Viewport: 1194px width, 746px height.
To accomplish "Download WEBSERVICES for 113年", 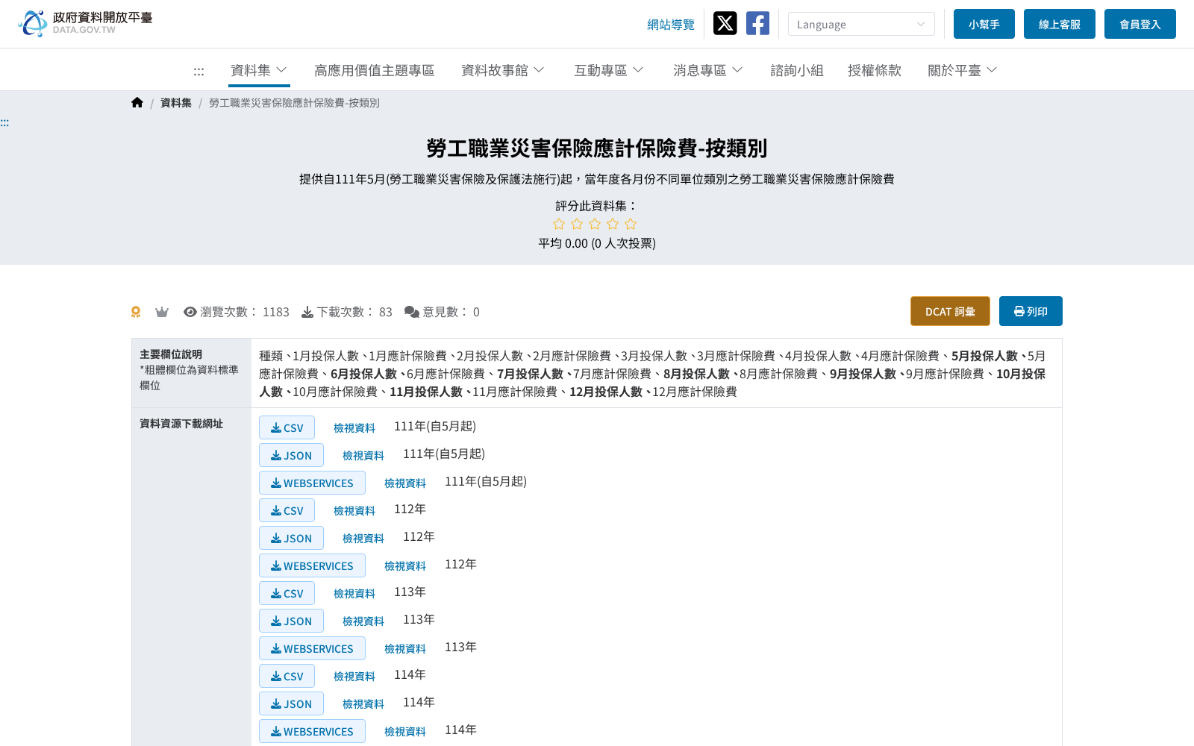I will [x=312, y=648].
